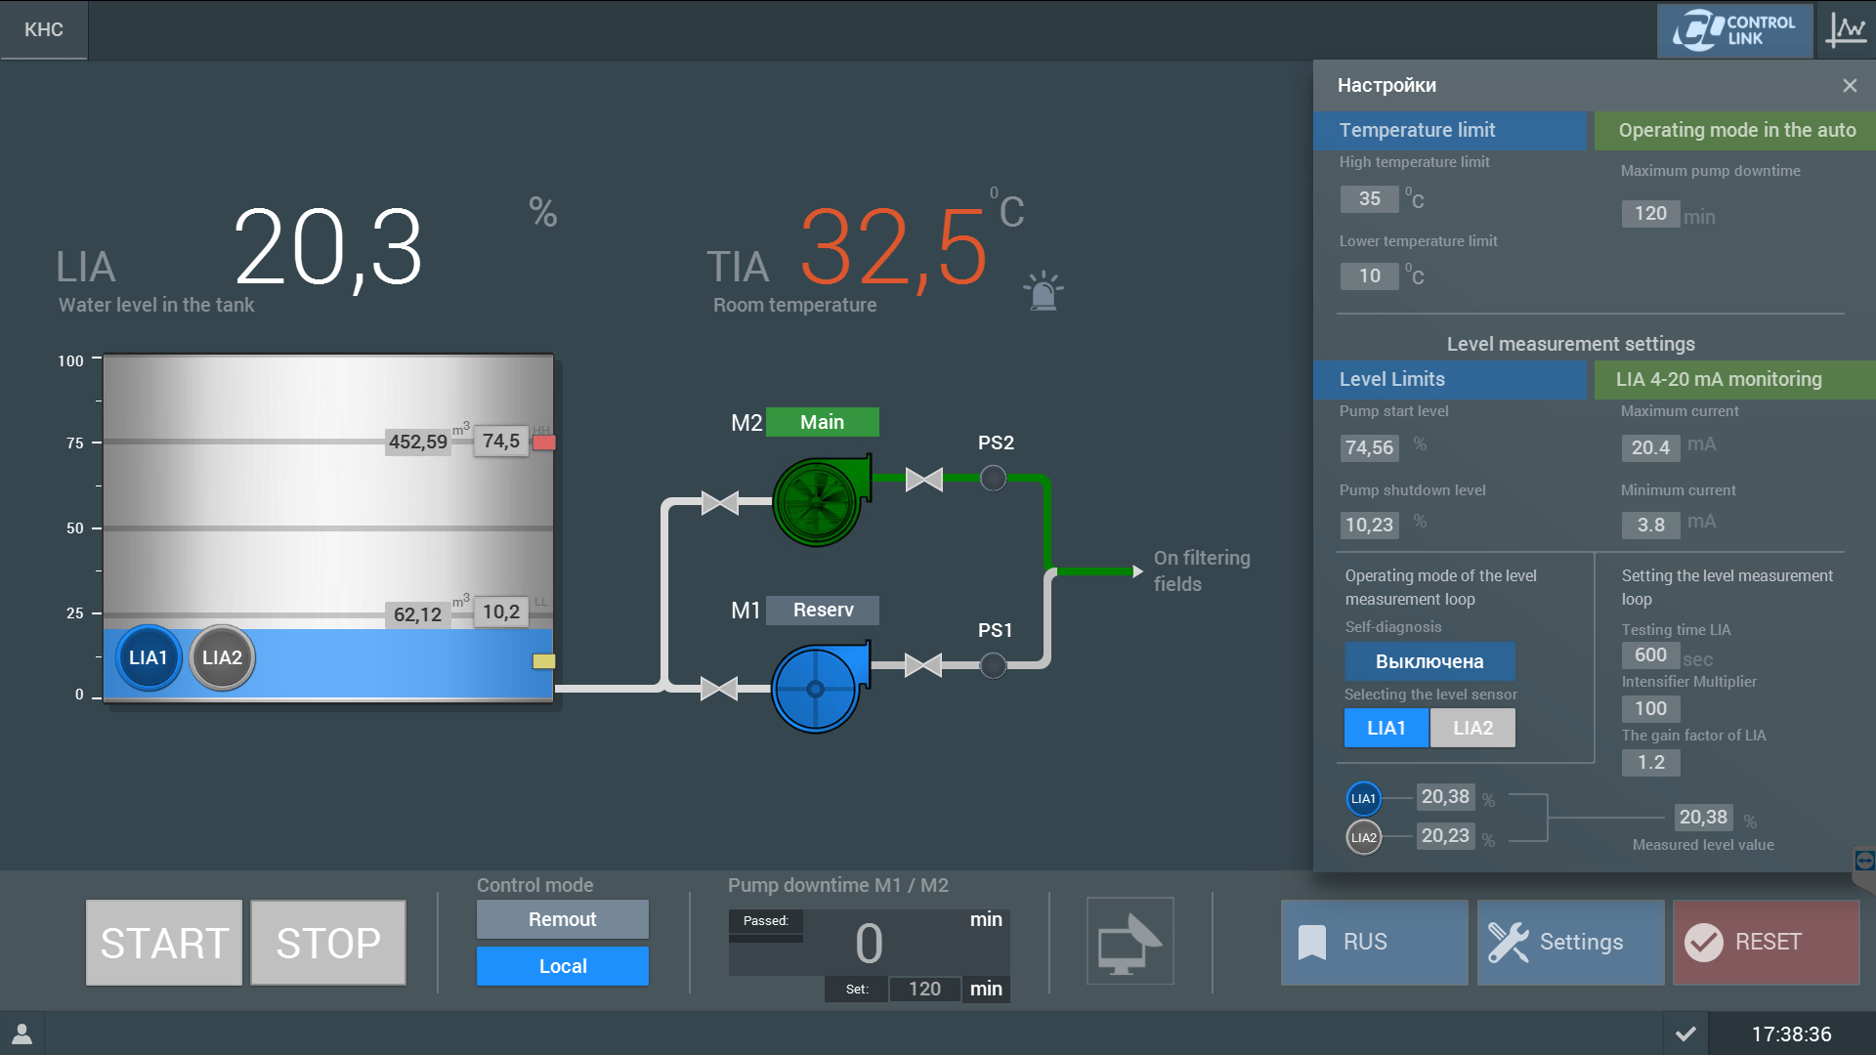
Task: Click the PS2 pressure sensor indicator
Action: [993, 479]
